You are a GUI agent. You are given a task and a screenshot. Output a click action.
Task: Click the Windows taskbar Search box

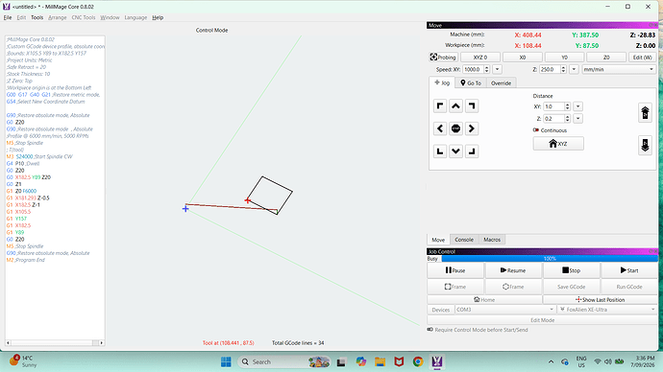[283, 361]
